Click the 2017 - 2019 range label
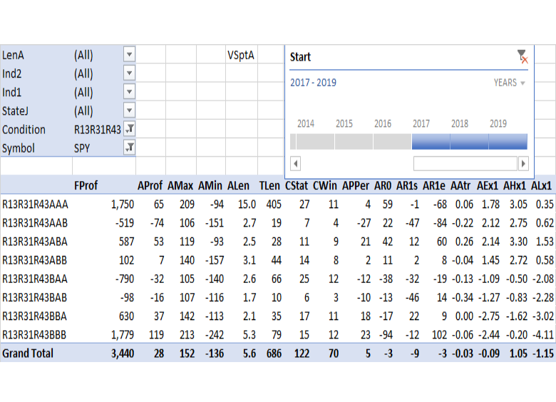 click(x=314, y=83)
